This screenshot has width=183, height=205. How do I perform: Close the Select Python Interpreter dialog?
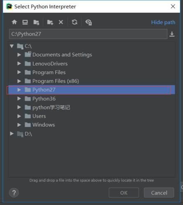click(173, 7)
